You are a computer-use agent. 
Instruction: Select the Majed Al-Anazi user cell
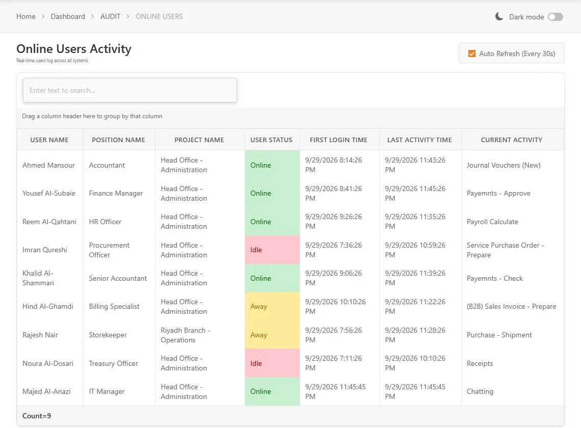50,391
